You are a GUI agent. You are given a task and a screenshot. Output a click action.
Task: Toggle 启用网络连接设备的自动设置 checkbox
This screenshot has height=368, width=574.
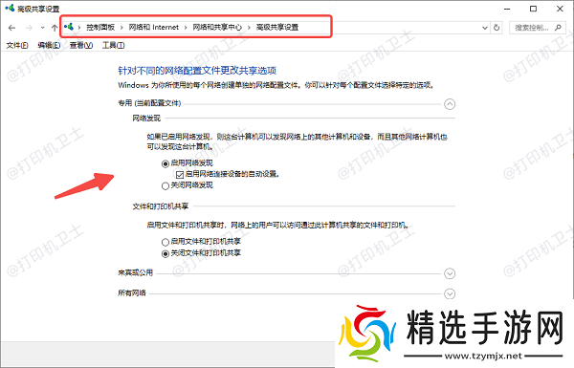pyautogui.click(x=180, y=175)
